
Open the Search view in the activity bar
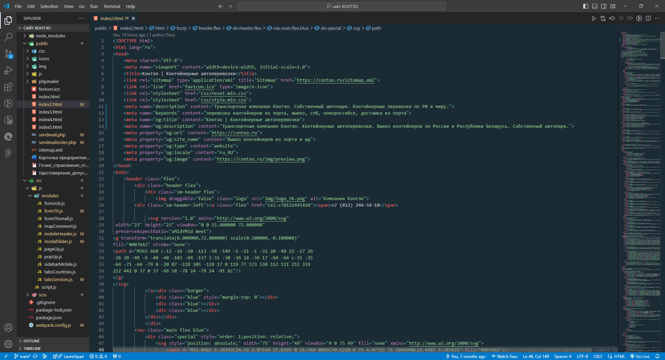[x=8, y=37]
